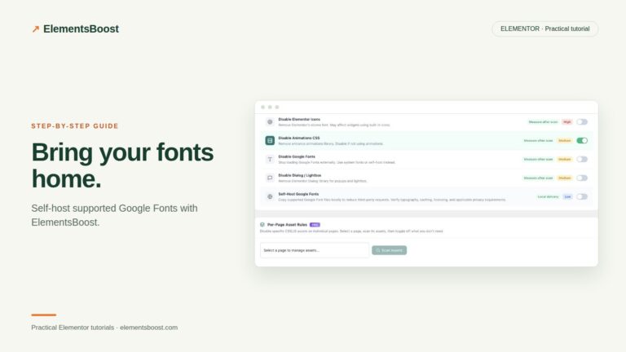Image resolution: width=626 pixels, height=352 pixels.
Task: Click the PRO badge next to Per-Page Asset Rules
Action: (315, 225)
